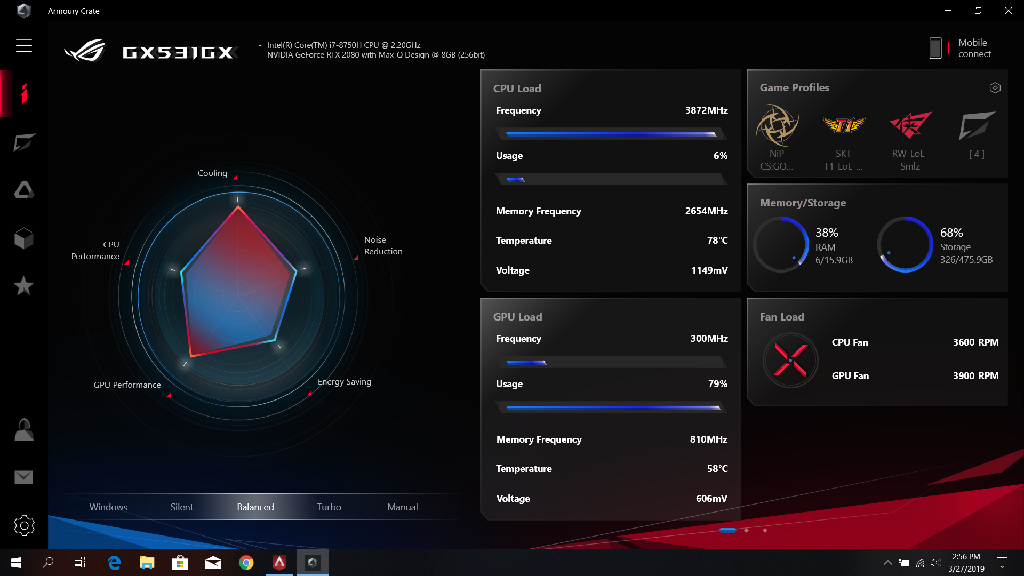
Task: Click the CPU Performance radar label
Action: pos(95,251)
